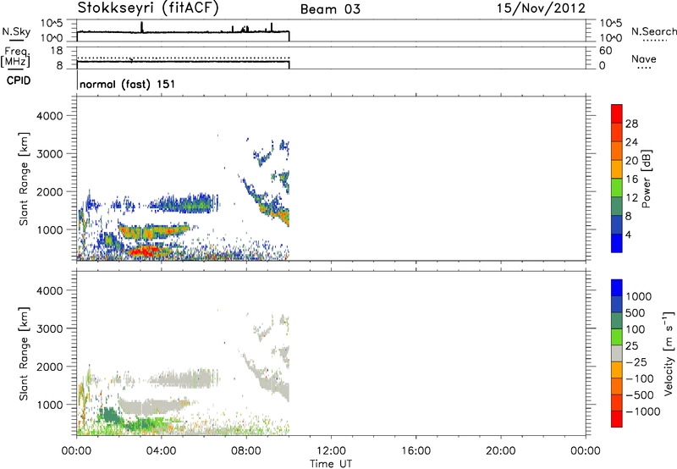Click the blue bottom power colorbar segment
This screenshot has height=469, width=677.
tap(617, 243)
